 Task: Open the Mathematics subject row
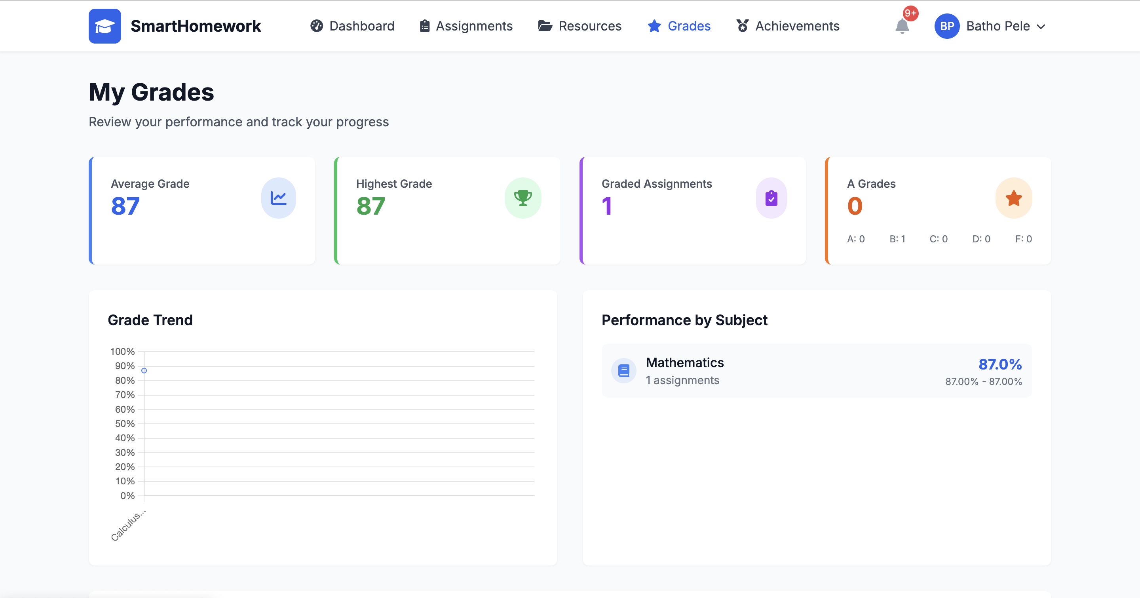pyautogui.click(x=816, y=371)
